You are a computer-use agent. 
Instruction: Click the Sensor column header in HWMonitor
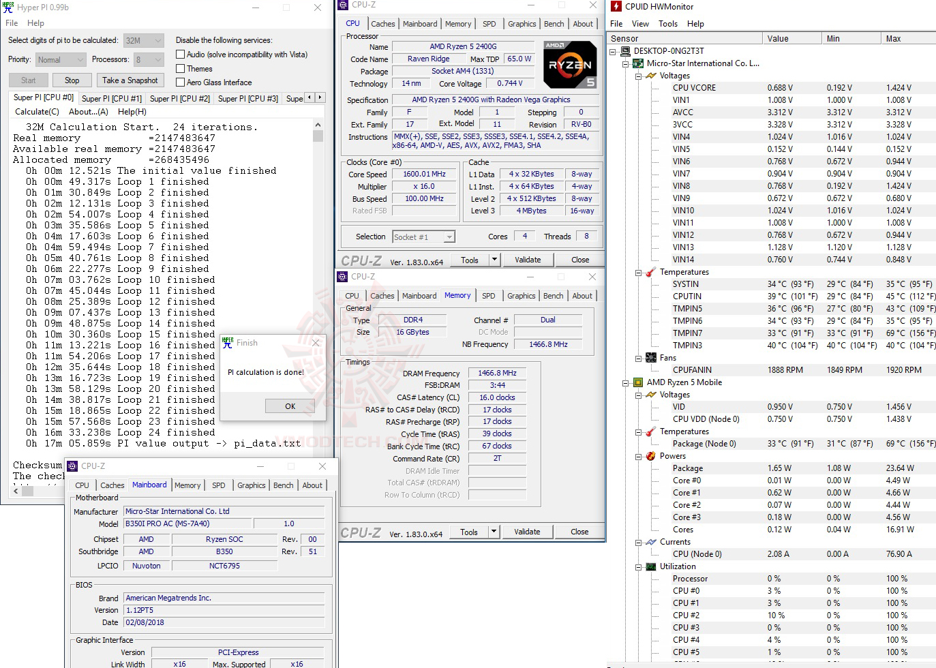(684, 39)
